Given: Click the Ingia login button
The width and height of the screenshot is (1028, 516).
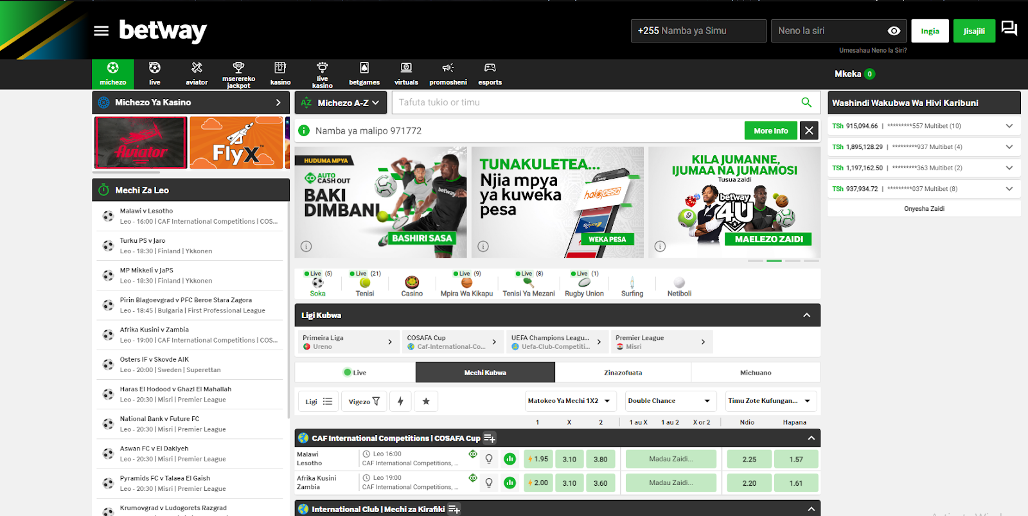Looking at the screenshot, I should (930, 31).
